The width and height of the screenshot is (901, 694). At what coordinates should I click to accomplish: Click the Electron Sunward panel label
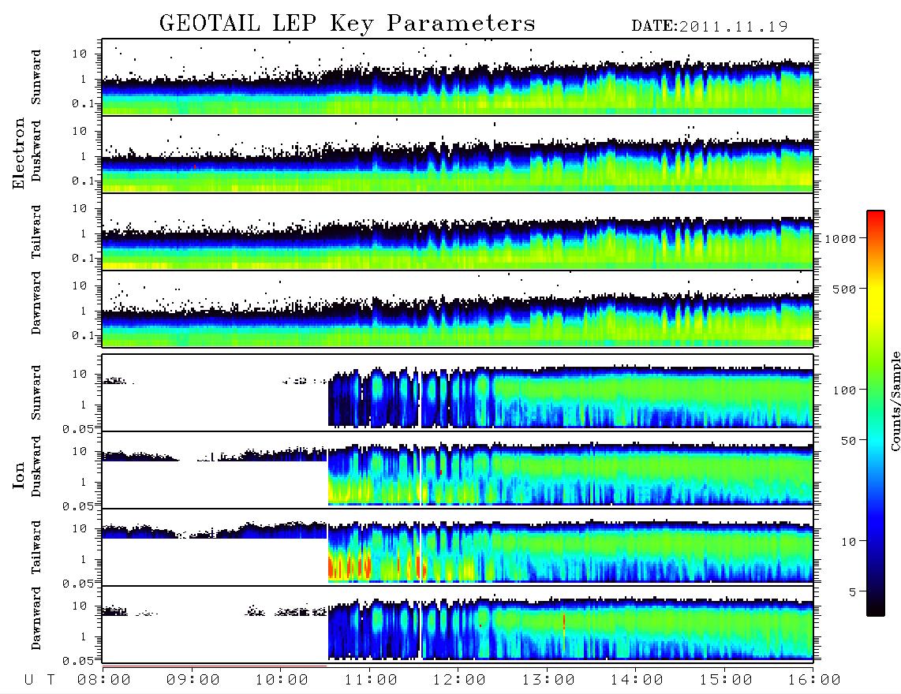pos(36,77)
